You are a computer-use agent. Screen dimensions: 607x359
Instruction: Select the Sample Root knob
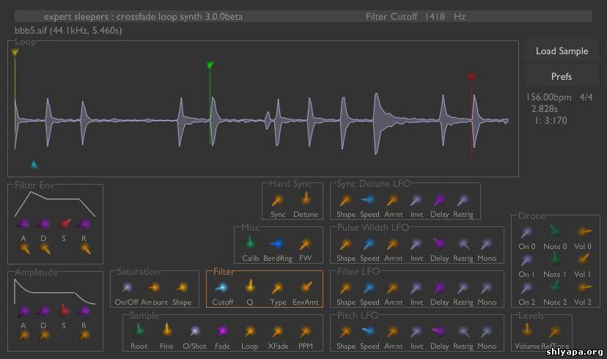pyautogui.click(x=139, y=331)
